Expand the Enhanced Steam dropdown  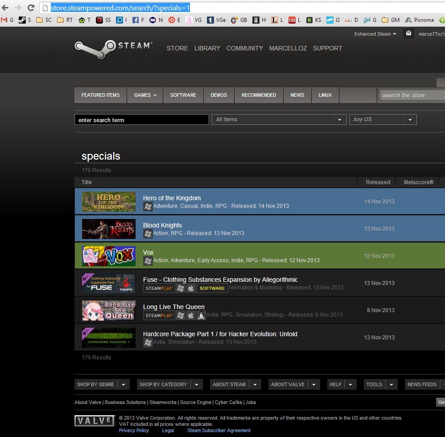click(x=375, y=34)
